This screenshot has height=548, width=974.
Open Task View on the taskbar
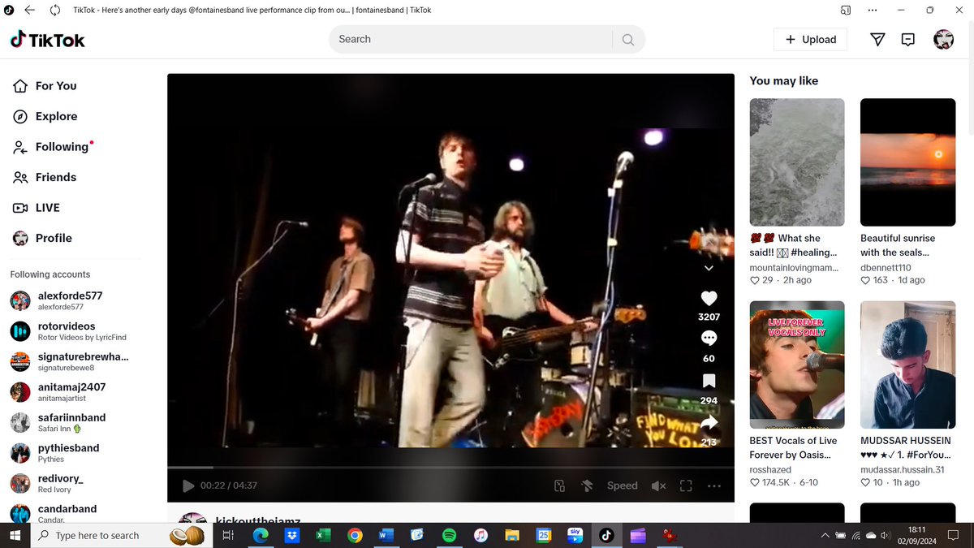229,535
